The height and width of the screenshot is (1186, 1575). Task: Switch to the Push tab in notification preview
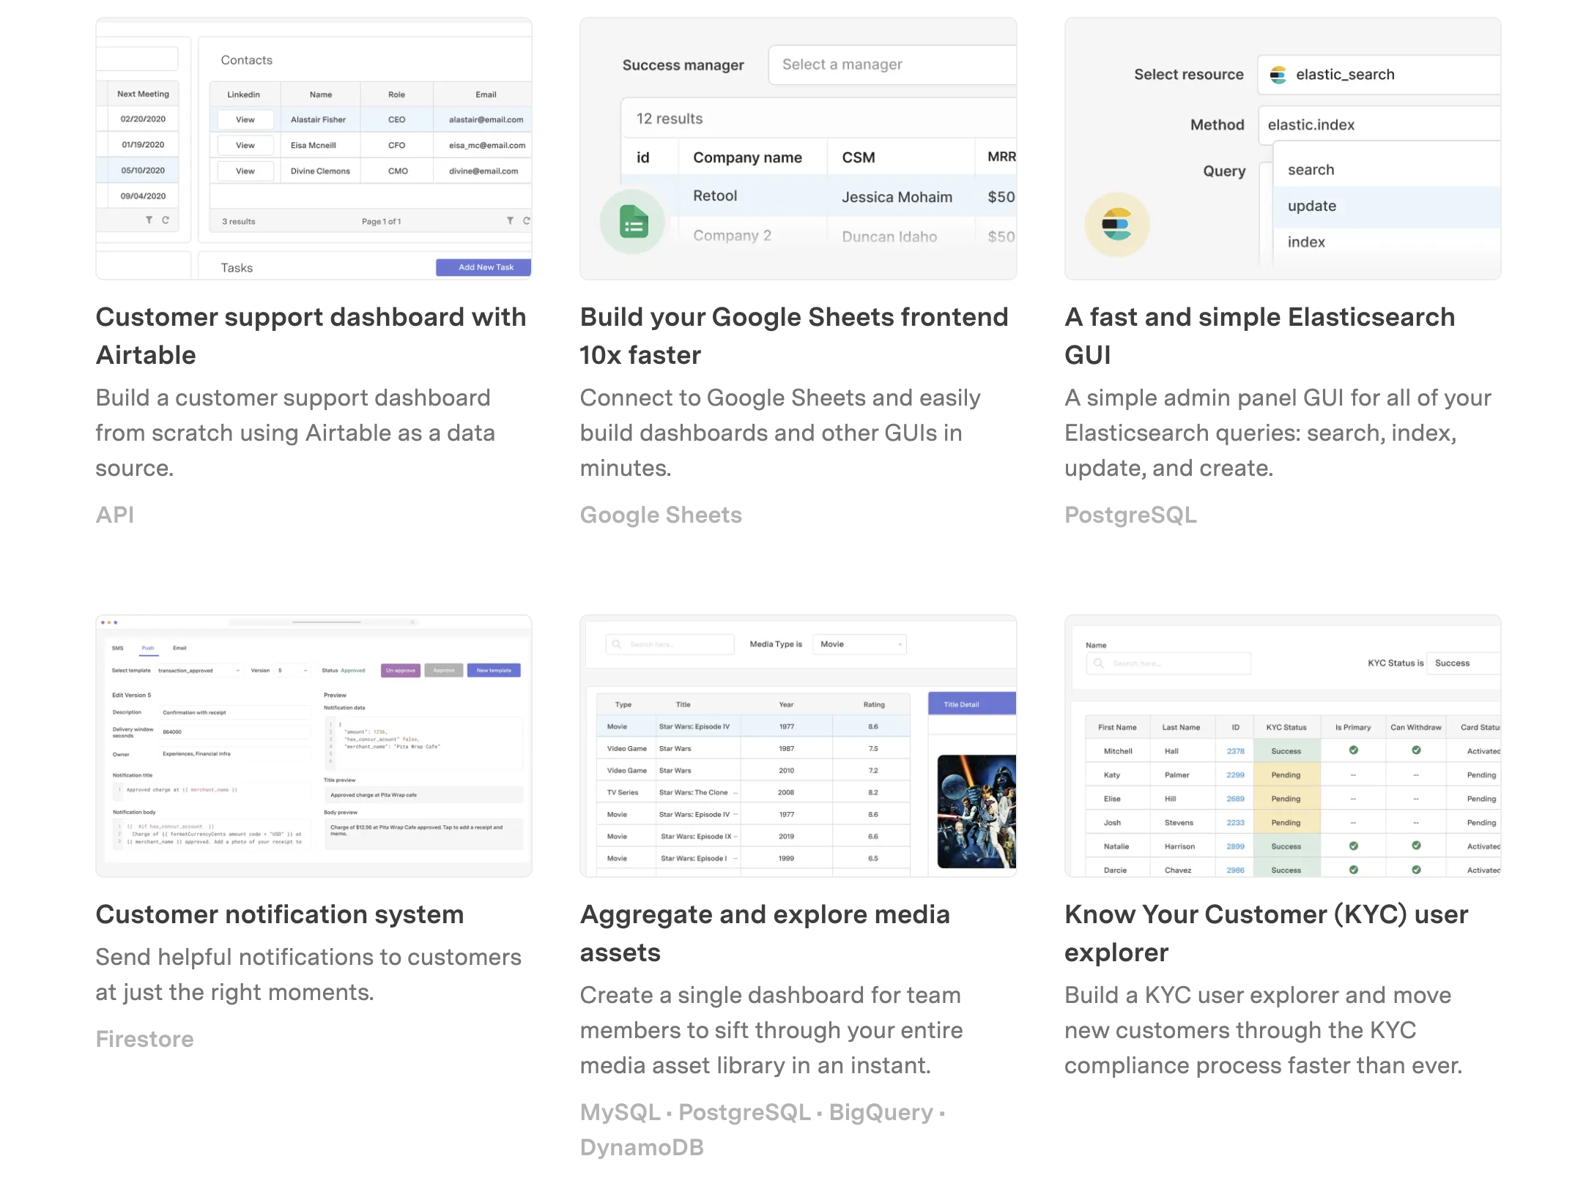148,648
